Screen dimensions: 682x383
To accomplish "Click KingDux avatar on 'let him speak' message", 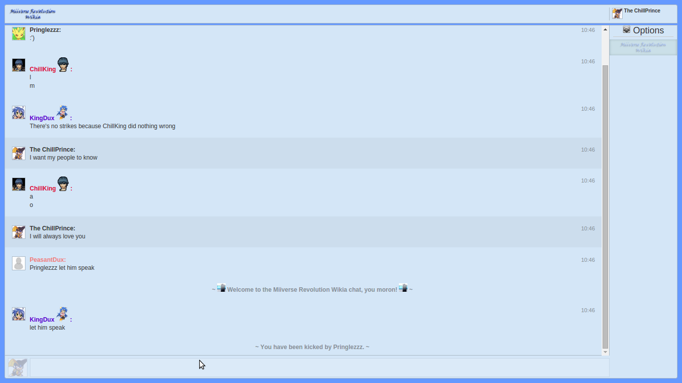I will pyautogui.click(x=18, y=314).
